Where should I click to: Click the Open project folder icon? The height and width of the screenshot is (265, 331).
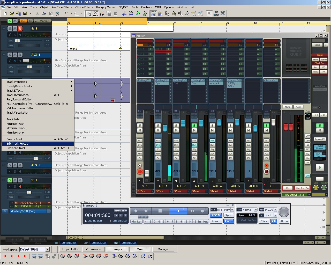(x=12, y=13)
